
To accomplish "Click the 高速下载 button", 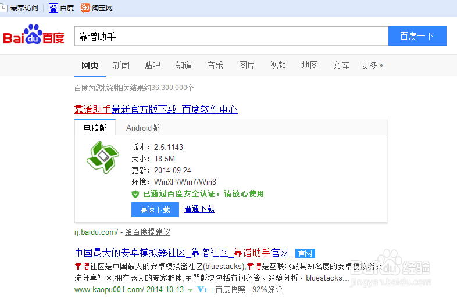I will (x=155, y=210).
